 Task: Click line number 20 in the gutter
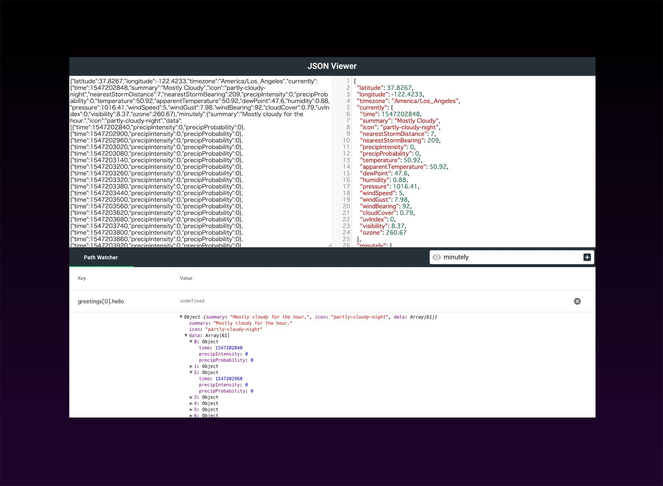tap(346, 206)
